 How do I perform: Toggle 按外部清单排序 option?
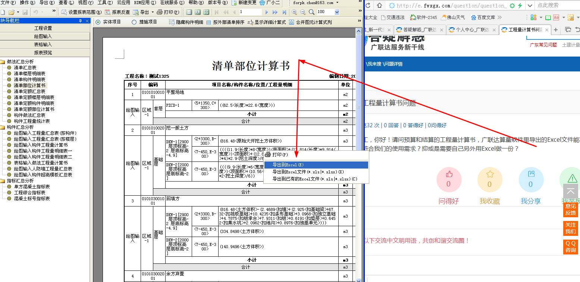[x=225, y=22]
